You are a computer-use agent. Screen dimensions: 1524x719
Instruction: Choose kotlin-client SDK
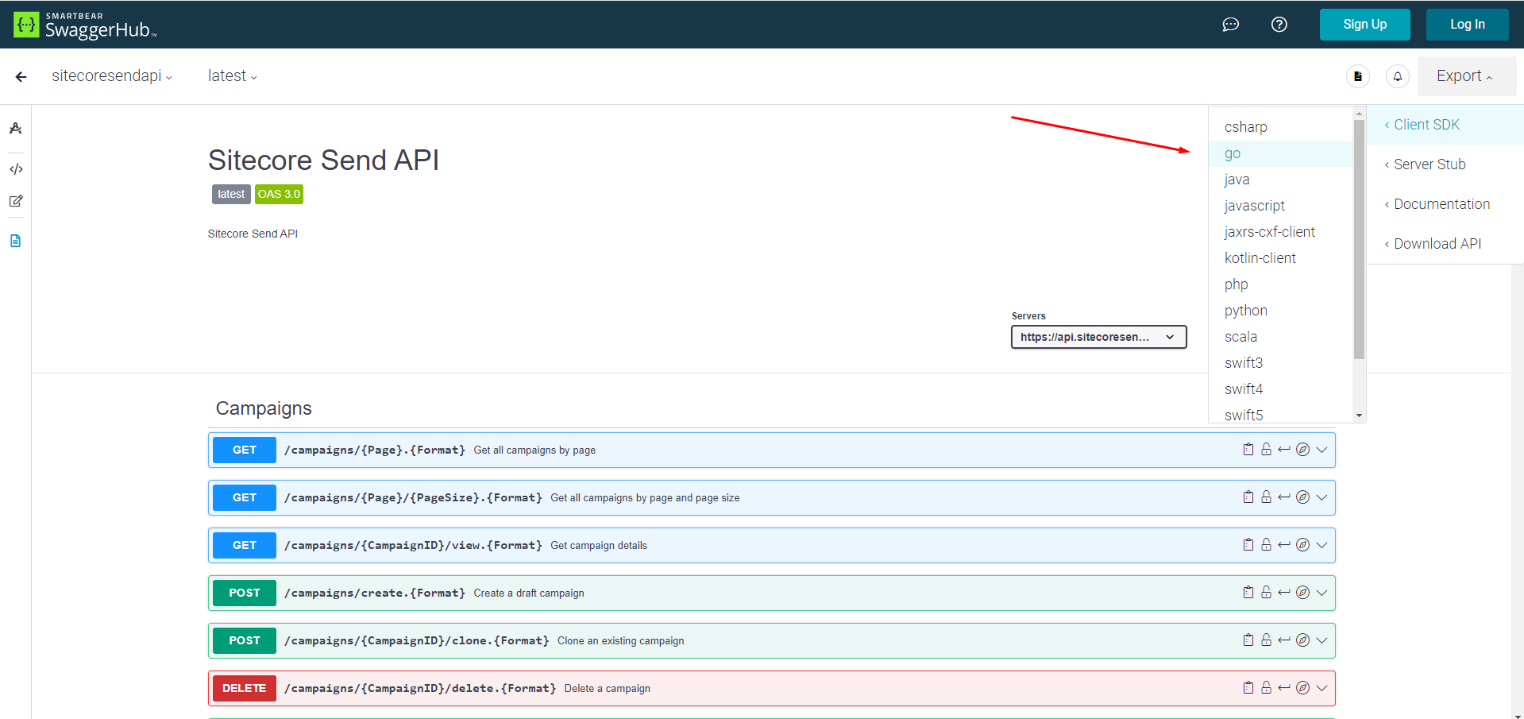click(1280, 258)
